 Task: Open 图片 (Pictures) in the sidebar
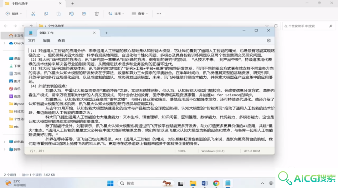(15, 81)
